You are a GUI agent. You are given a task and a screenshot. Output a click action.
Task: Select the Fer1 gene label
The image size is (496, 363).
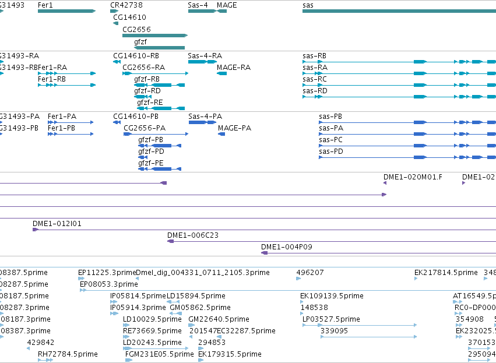tap(45, 5)
